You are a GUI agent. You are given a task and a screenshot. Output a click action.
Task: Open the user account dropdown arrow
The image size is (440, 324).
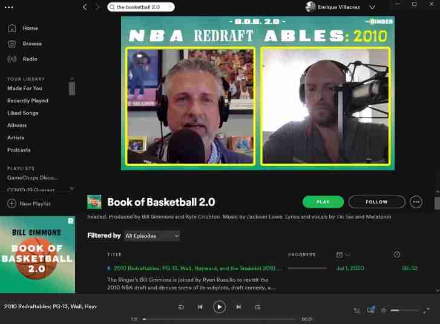click(x=372, y=7)
